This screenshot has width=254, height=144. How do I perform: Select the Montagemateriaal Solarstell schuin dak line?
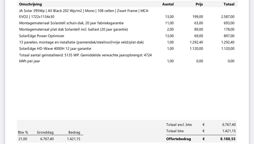tap(71, 23)
